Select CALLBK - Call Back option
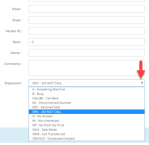149x145 pixels. 87,98
